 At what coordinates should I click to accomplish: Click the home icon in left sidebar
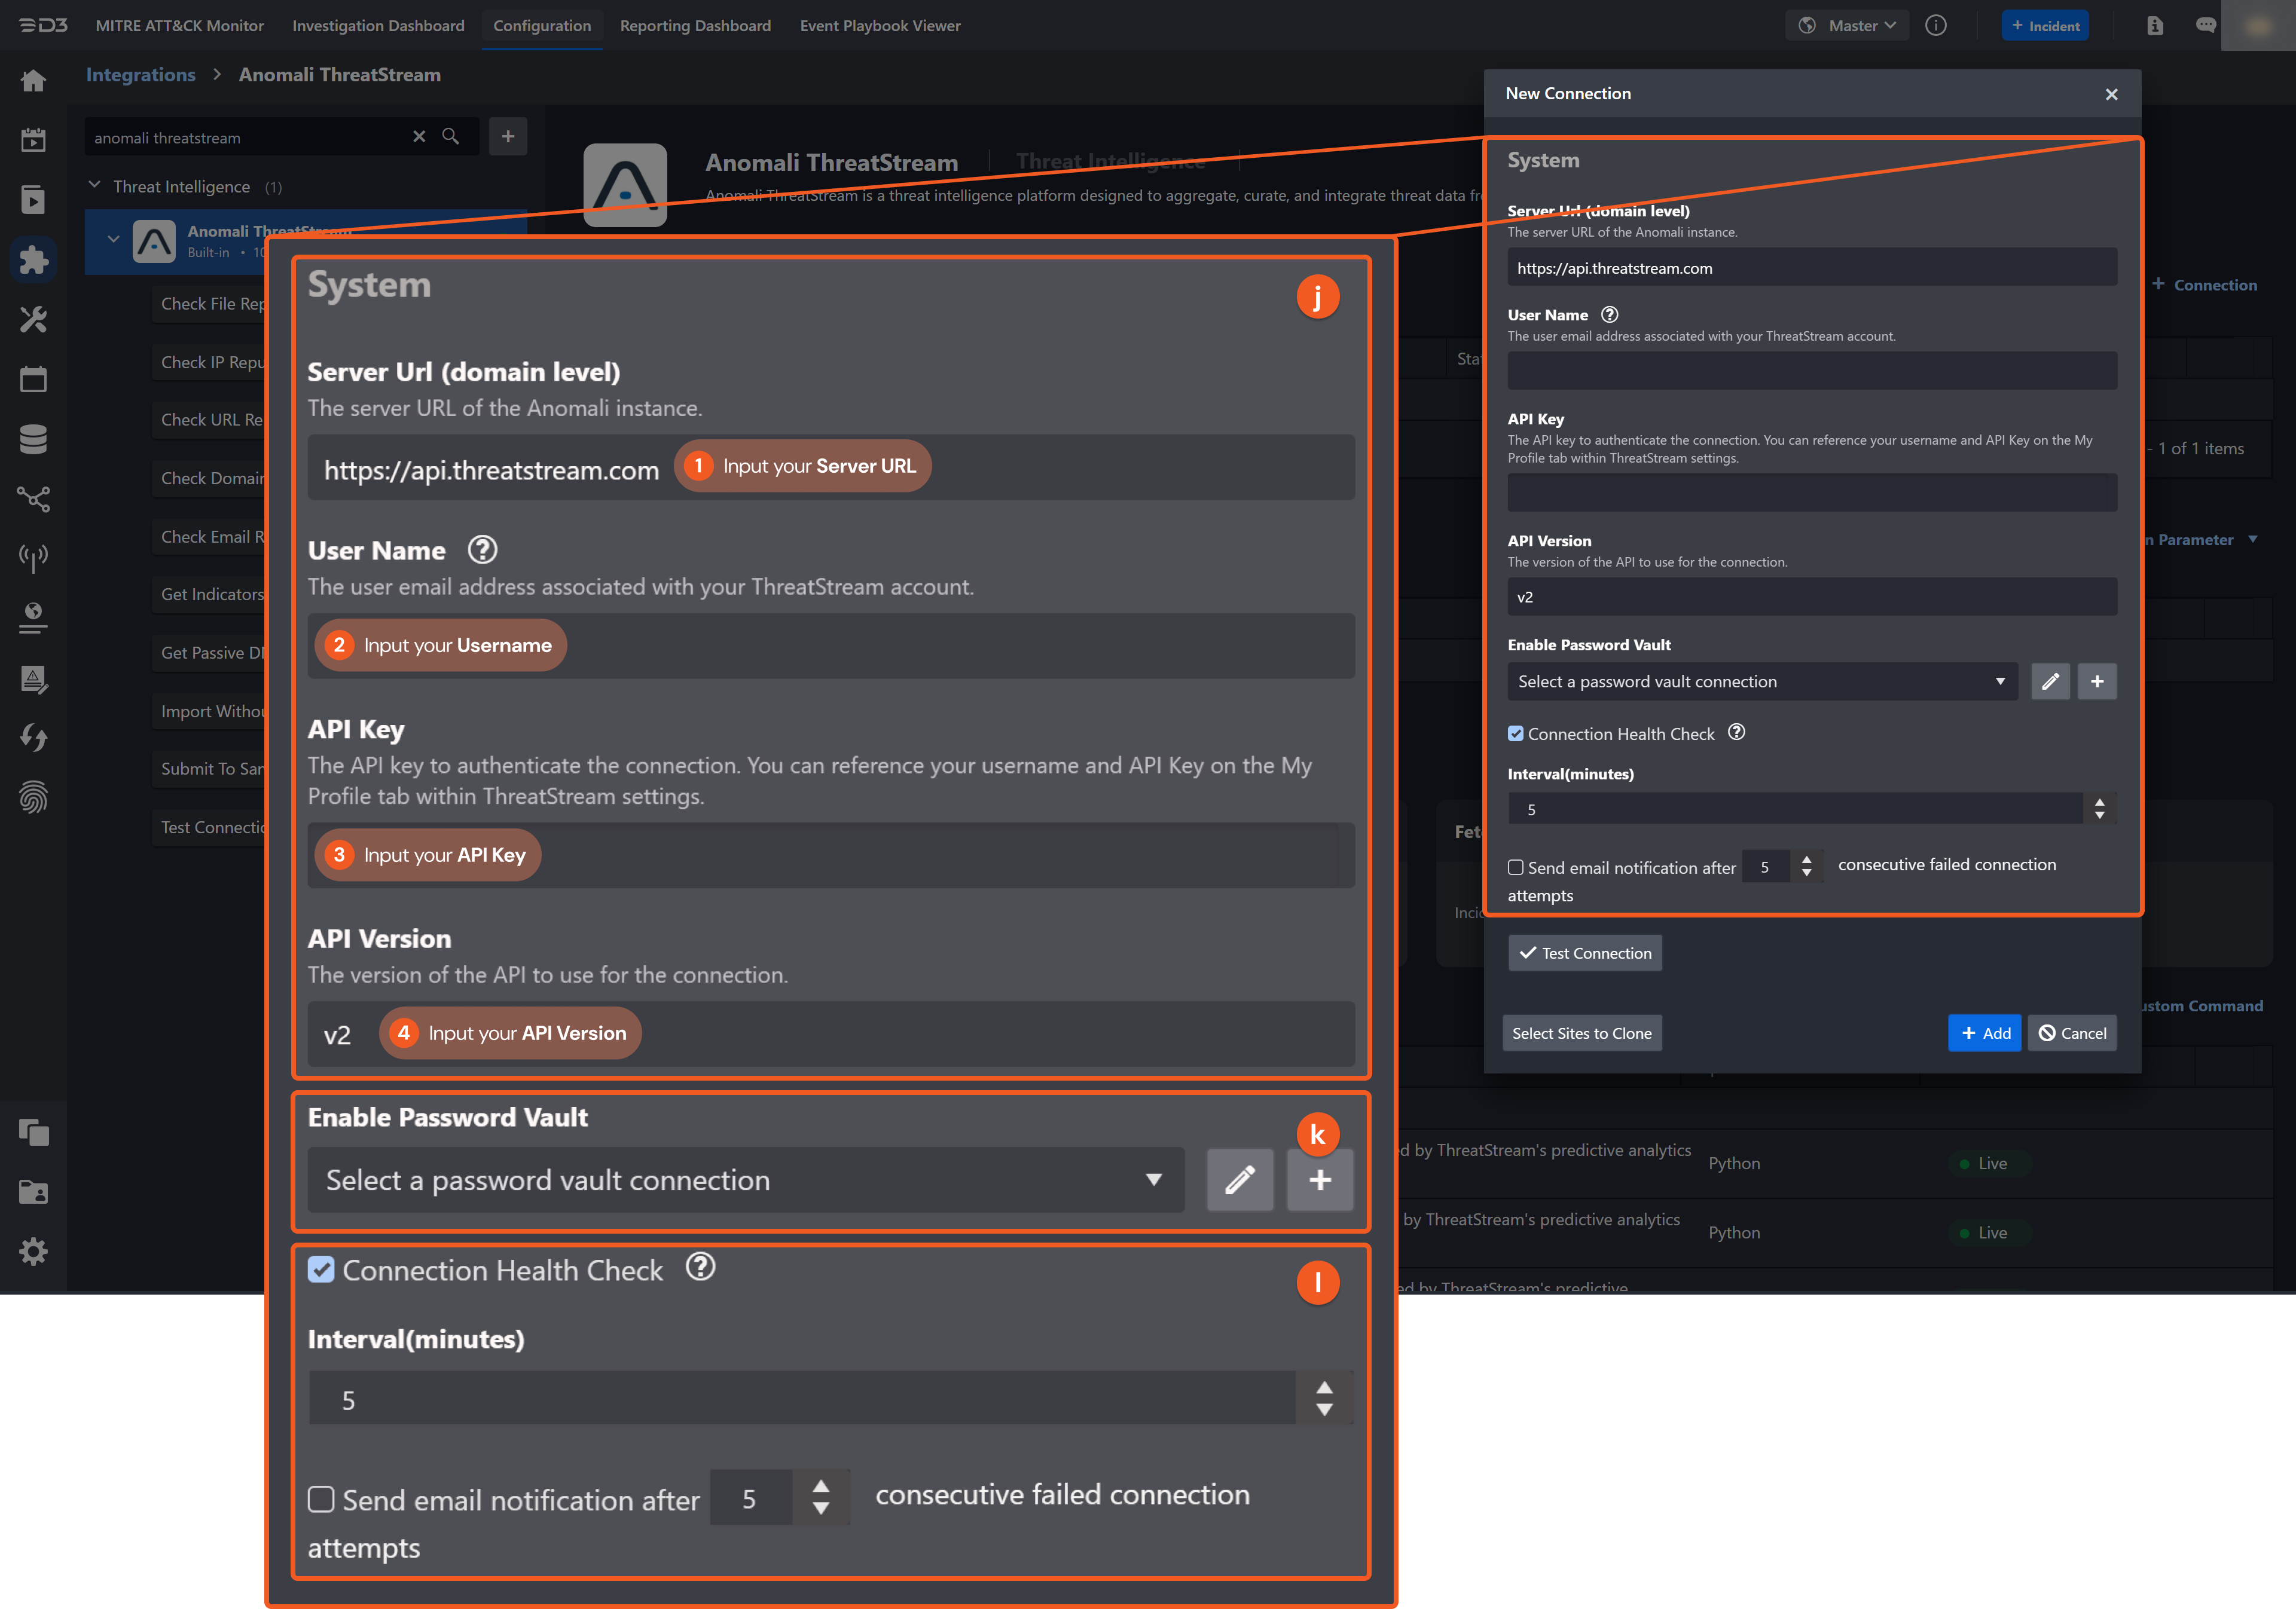[33, 81]
